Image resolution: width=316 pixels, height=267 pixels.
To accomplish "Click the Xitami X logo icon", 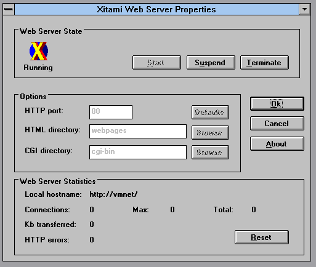I will click(39, 51).
